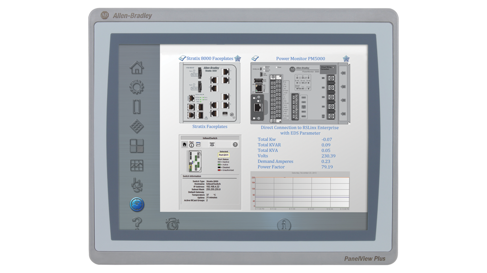Open book icon beside Power Monitor PM5000
The height and width of the screenshot is (273, 487).
255,58
